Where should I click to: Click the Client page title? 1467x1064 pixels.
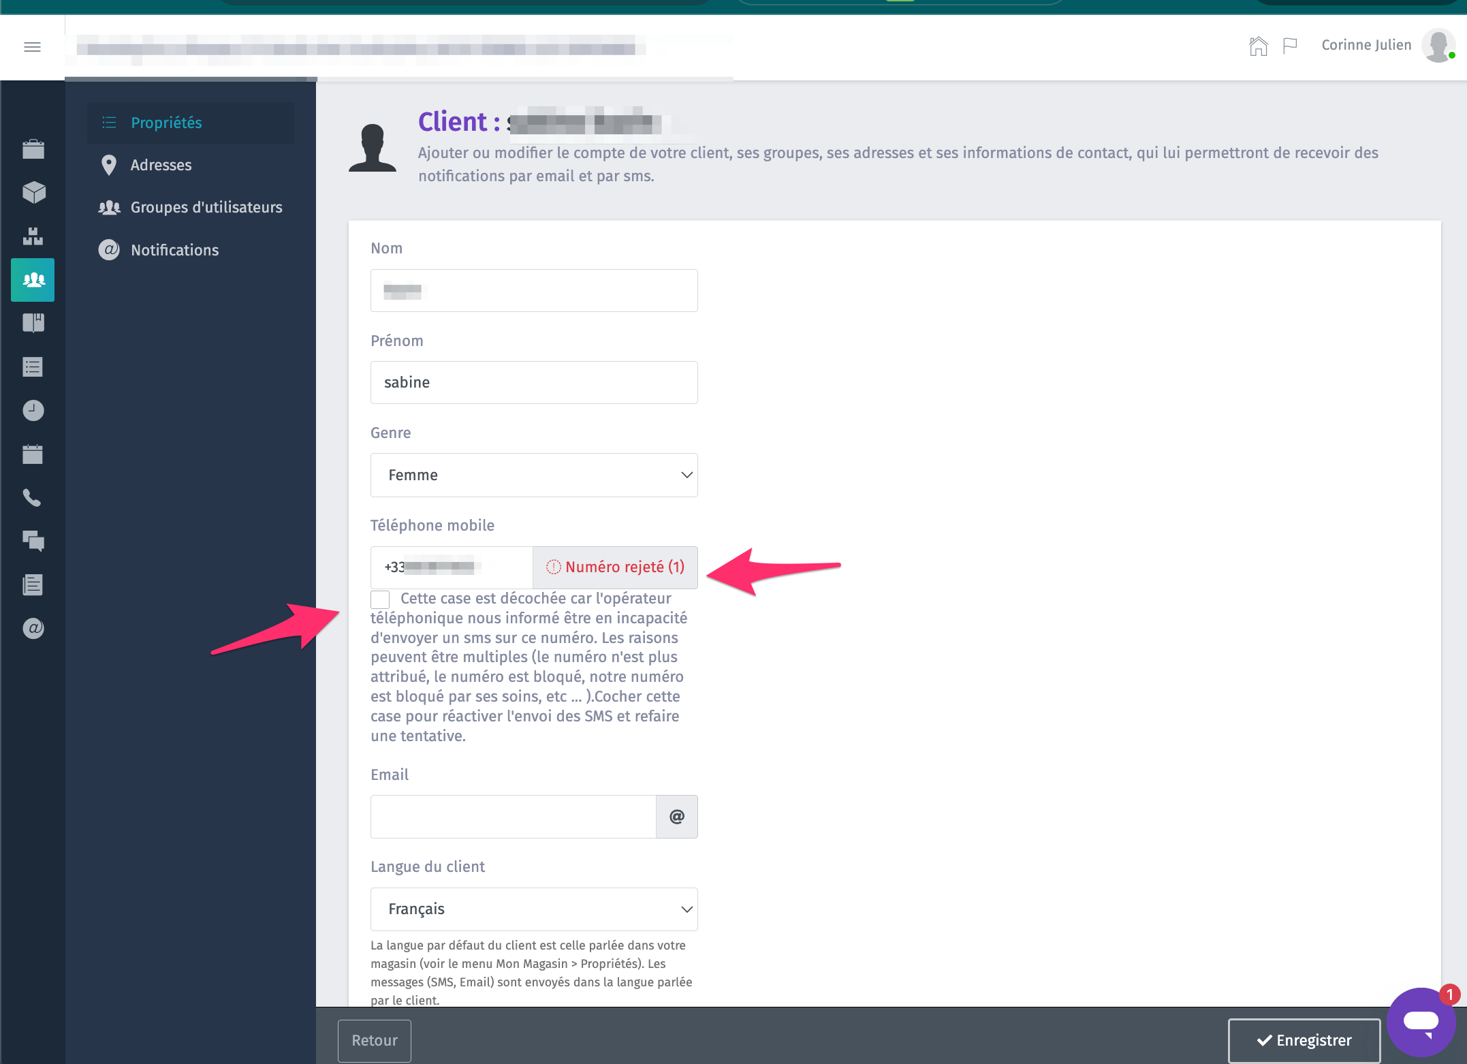coord(540,122)
